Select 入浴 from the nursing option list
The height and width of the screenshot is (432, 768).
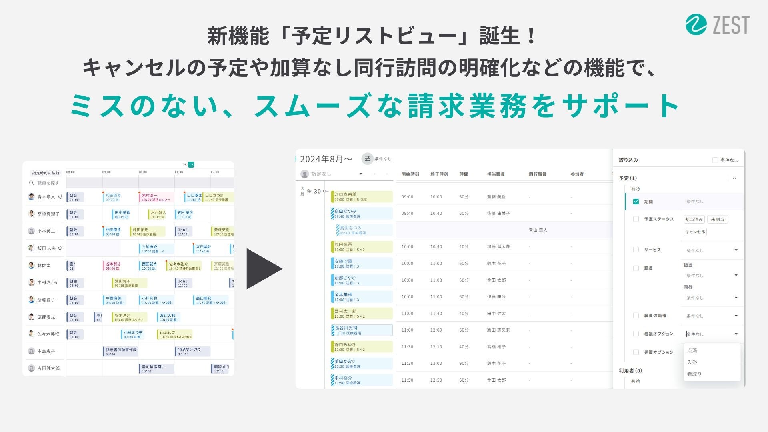(x=692, y=362)
